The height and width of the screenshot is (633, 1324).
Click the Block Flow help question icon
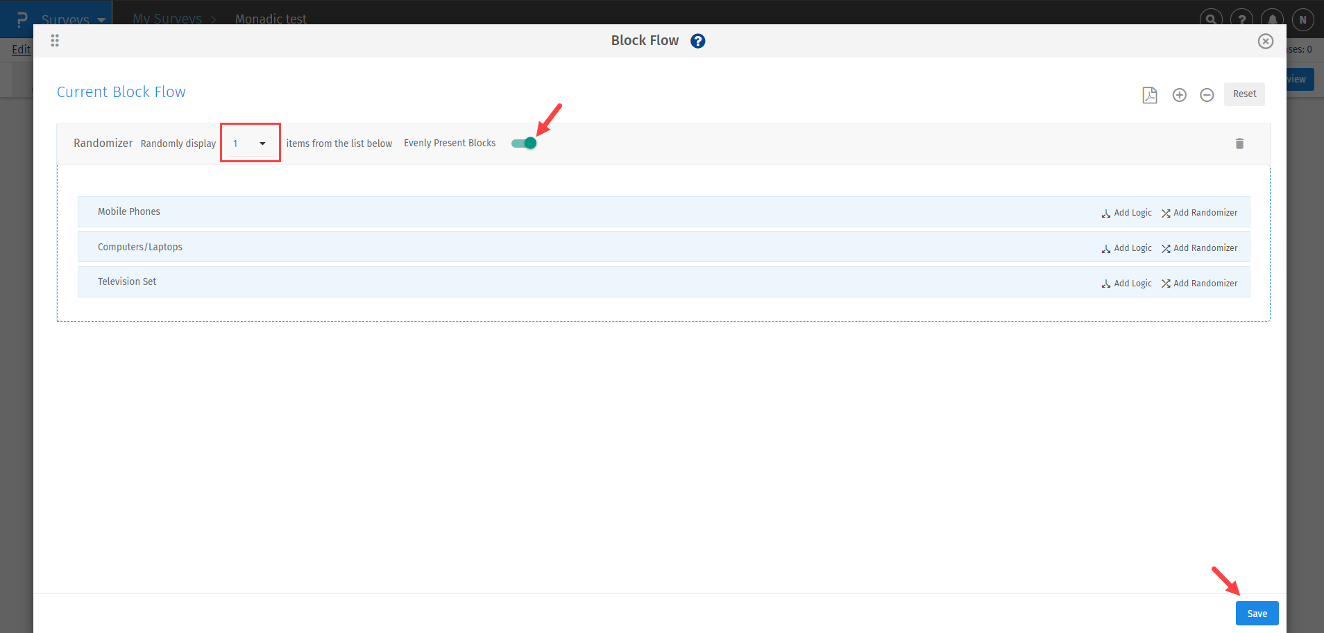tap(698, 41)
